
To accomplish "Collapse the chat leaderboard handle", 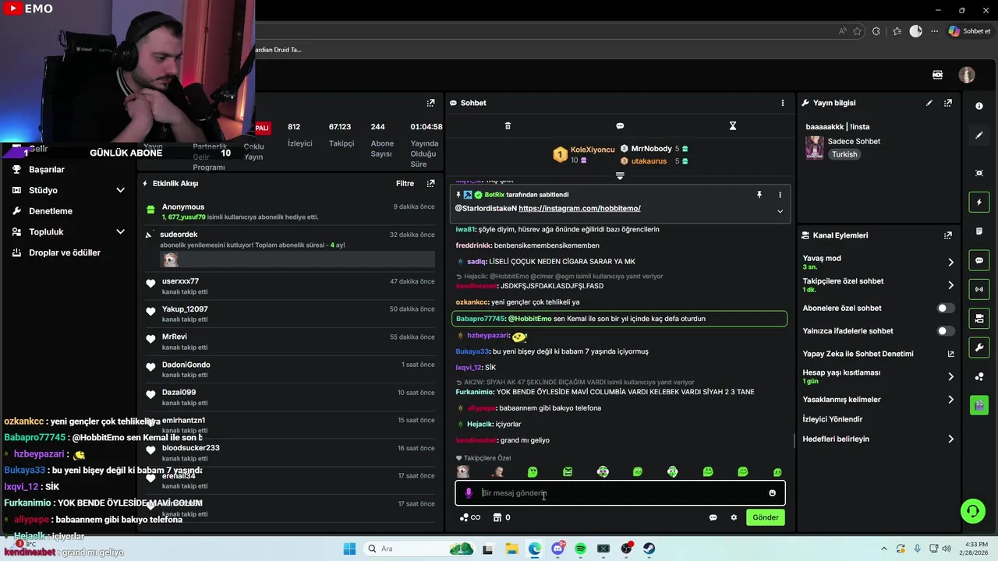I will click(620, 176).
